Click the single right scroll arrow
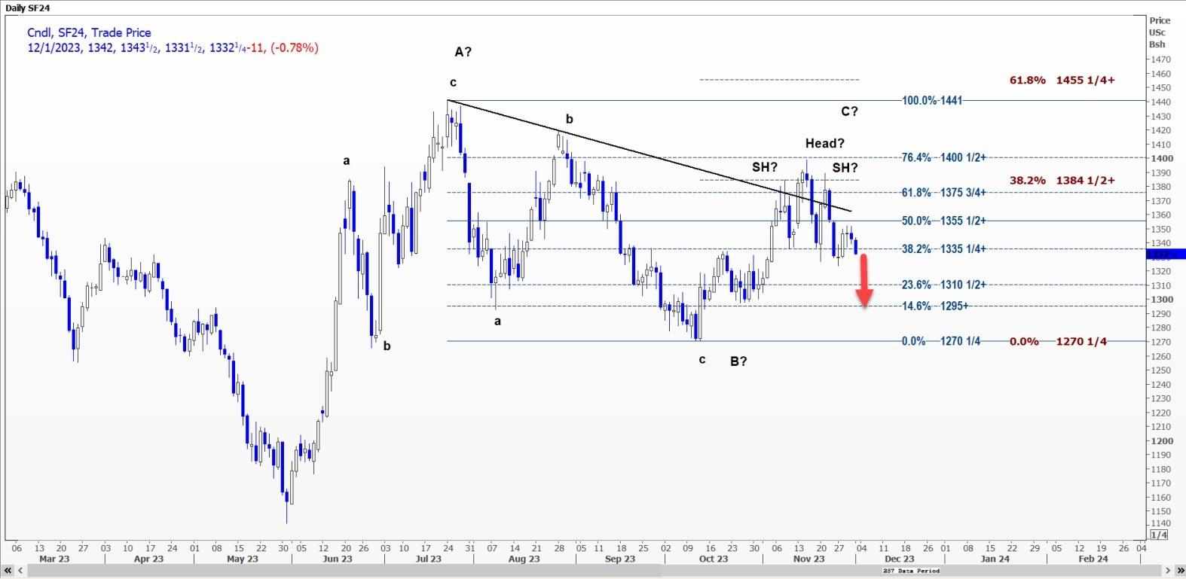Viewport: 1186px width, 579px height. (x=1168, y=571)
